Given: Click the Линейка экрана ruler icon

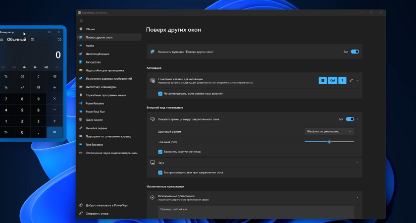Looking at the screenshot, I should click(x=81, y=128).
